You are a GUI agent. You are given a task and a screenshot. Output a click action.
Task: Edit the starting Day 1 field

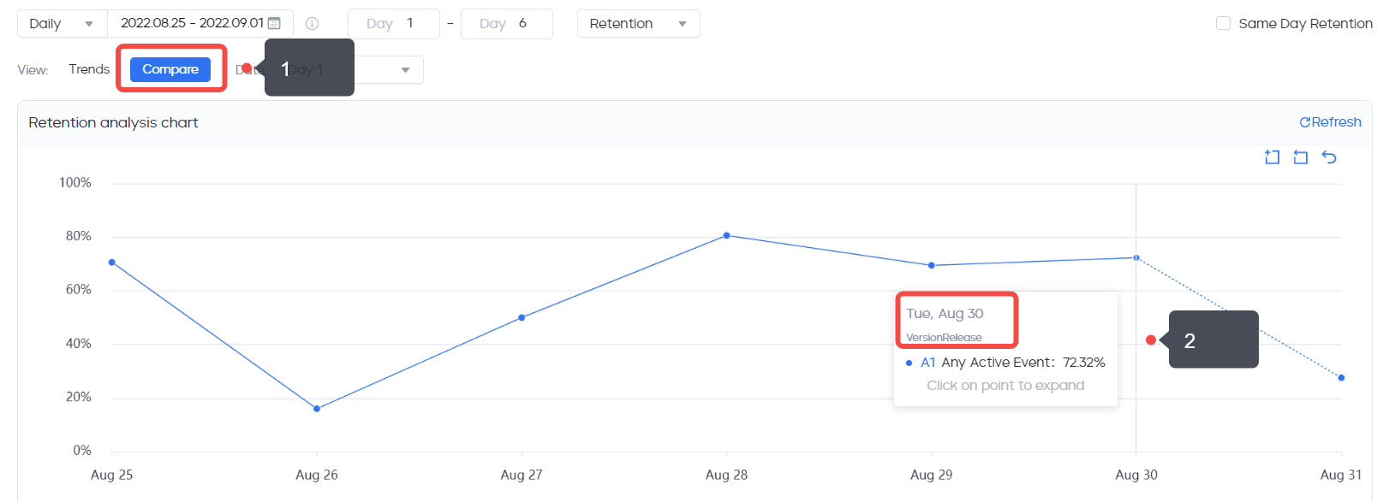click(x=394, y=24)
